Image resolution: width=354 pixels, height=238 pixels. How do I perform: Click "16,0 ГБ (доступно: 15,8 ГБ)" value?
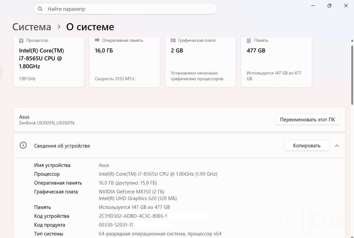coord(128,183)
